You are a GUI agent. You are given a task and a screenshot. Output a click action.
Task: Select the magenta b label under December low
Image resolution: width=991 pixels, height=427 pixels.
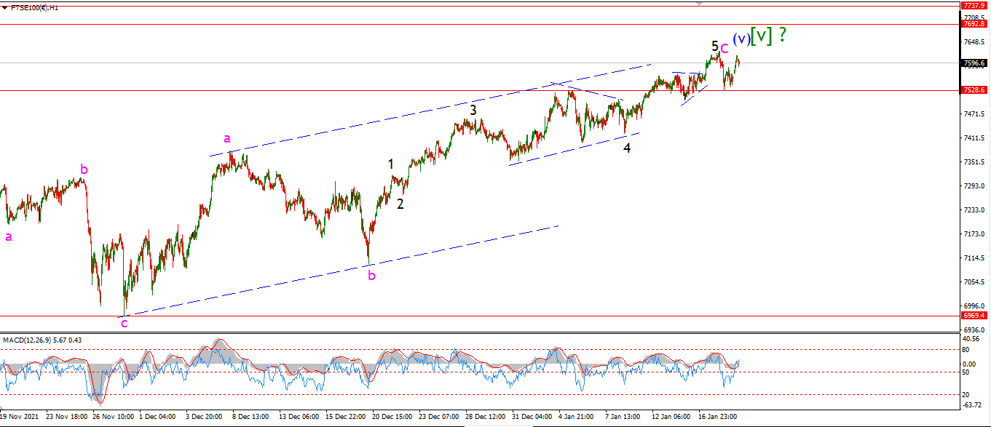pos(371,275)
